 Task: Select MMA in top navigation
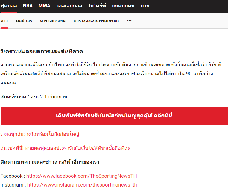coord(44,6)
